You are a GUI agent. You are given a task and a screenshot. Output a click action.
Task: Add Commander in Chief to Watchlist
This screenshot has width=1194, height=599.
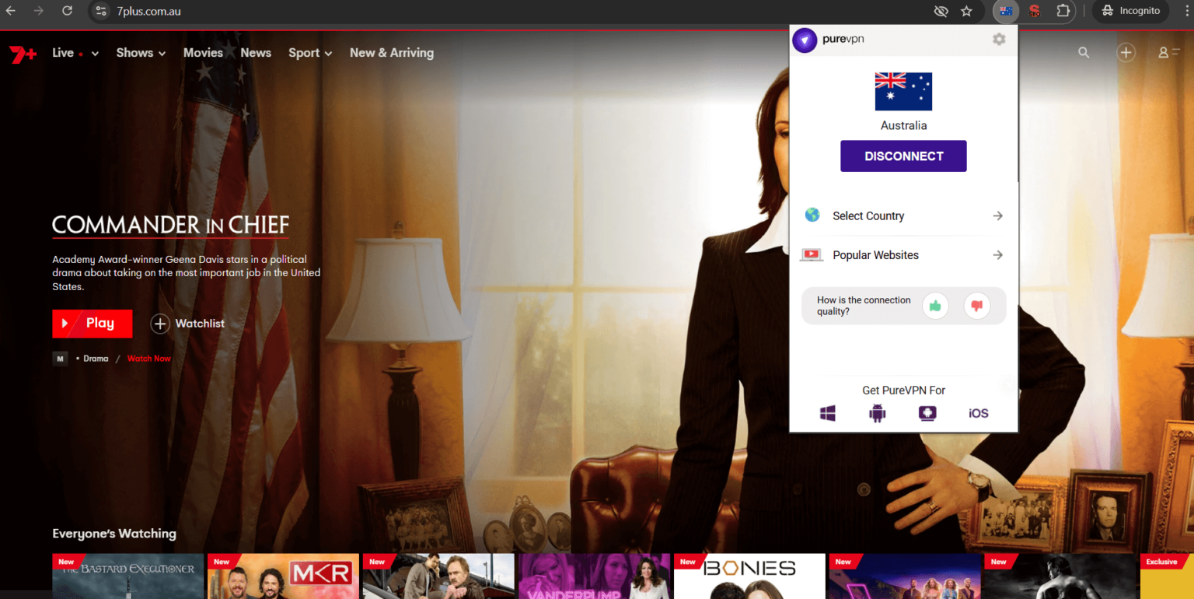point(188,324)
